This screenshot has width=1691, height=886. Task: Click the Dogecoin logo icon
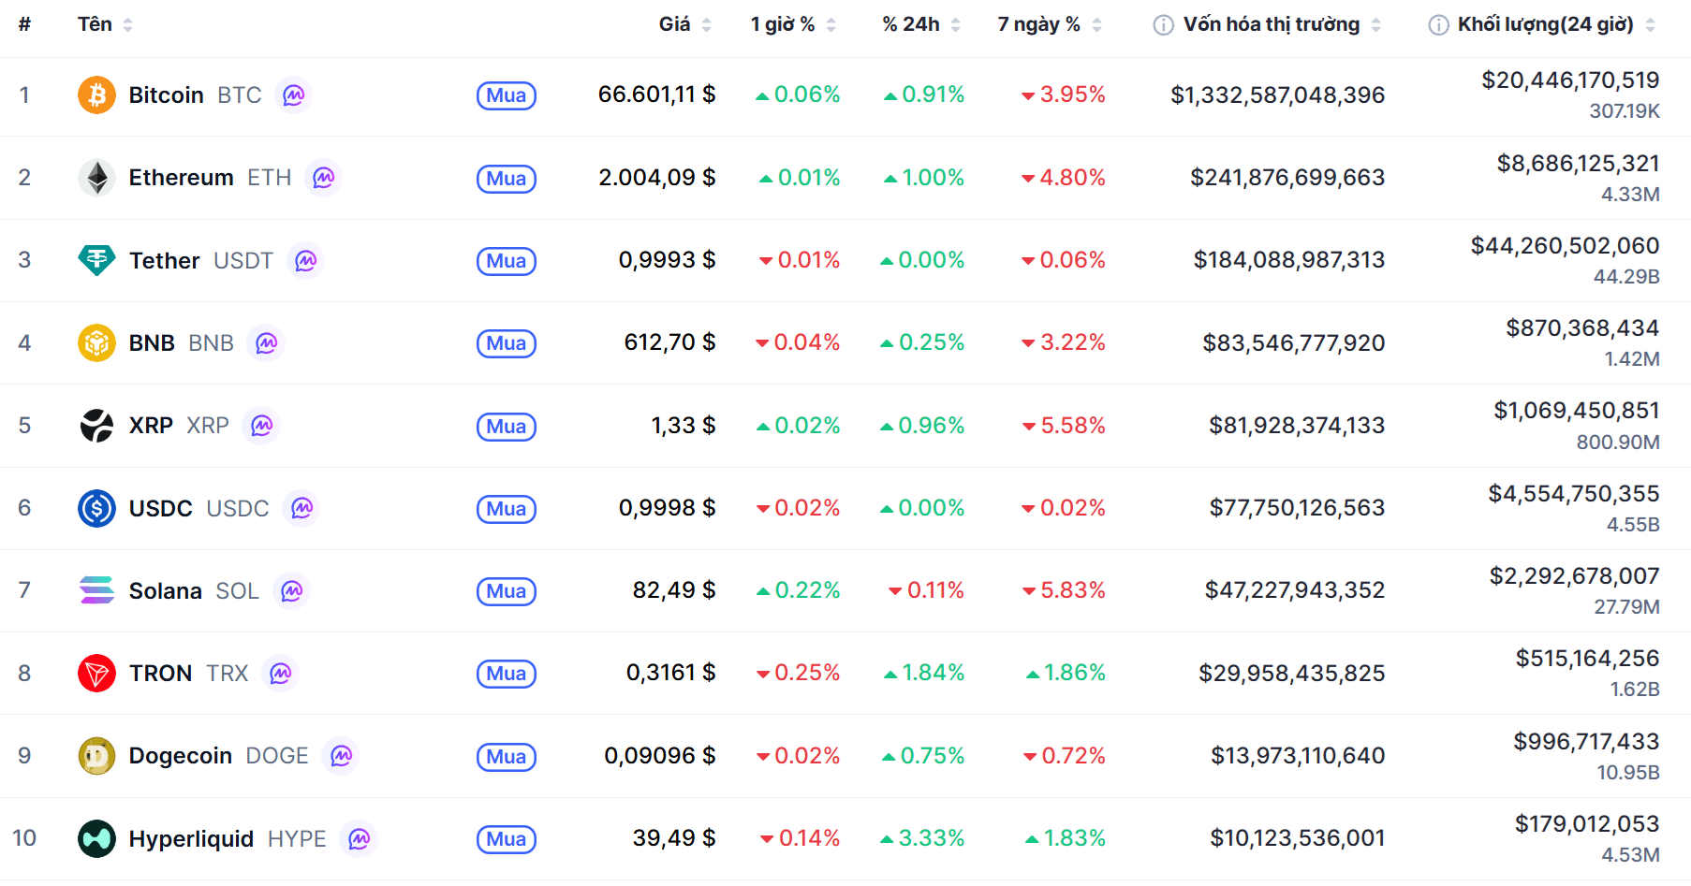click(96, 756)
